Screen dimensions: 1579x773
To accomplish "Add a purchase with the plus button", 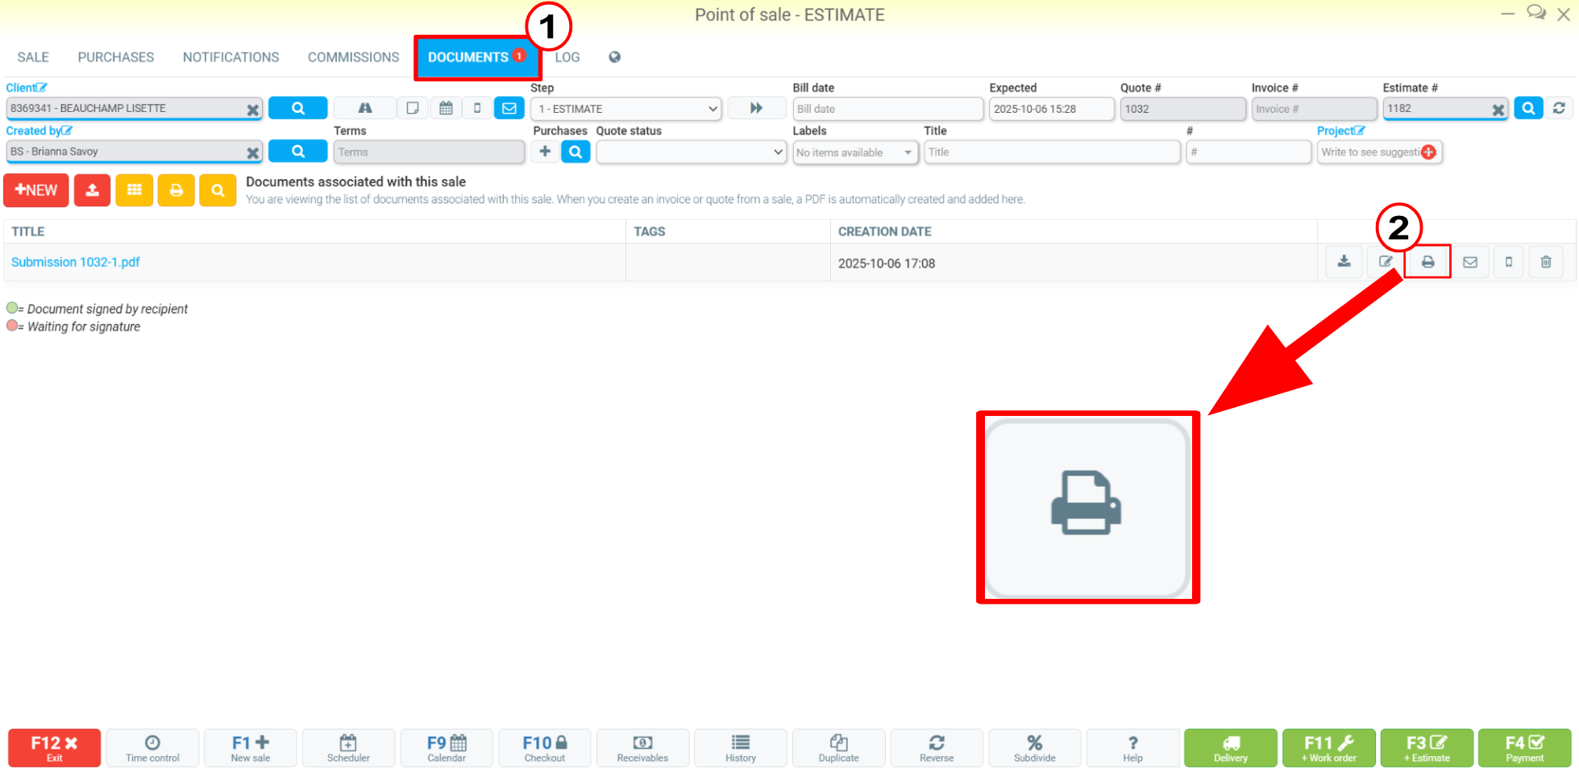I will [545, 152].
